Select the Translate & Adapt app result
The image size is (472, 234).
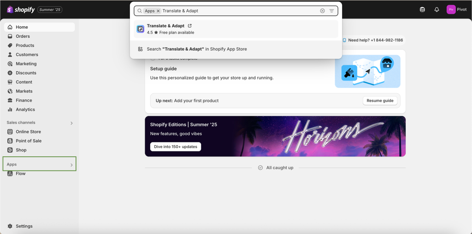(236, 29)
